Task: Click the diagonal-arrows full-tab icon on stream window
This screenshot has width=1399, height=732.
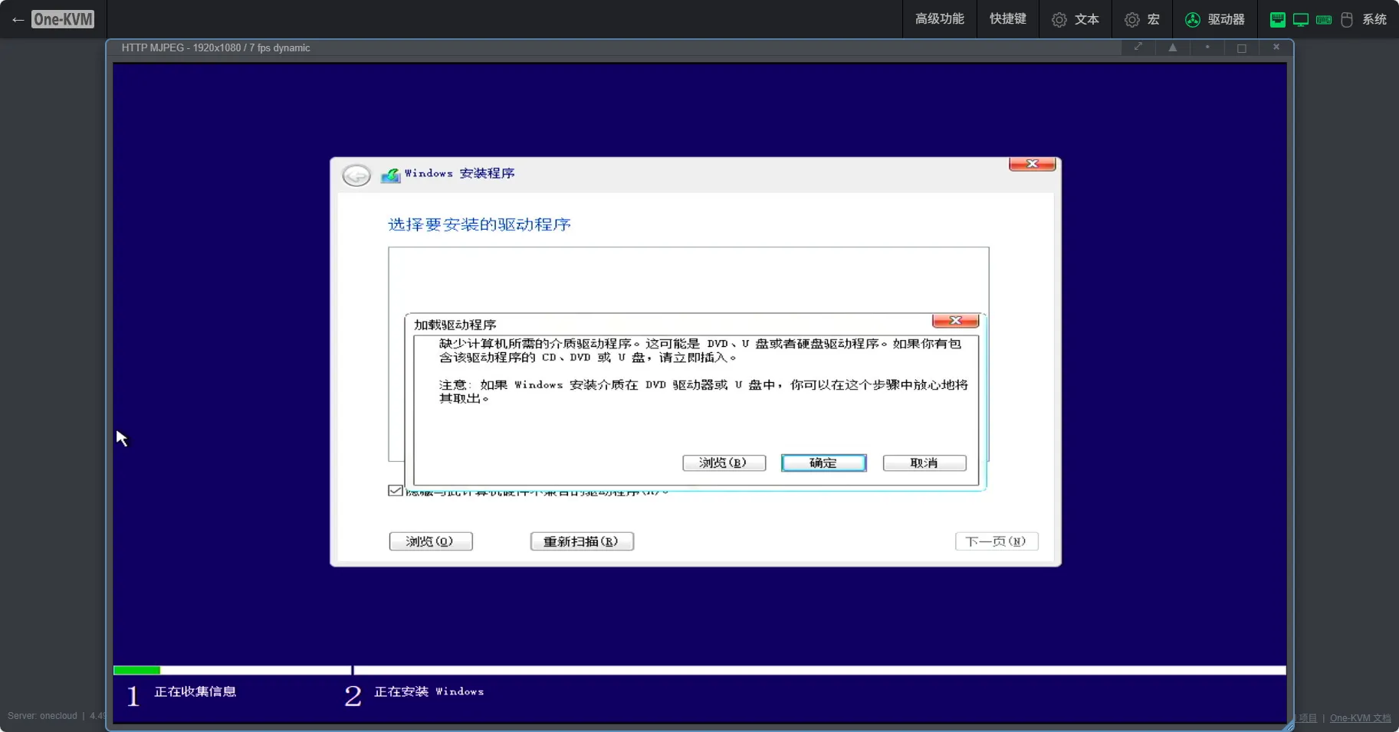Action: click(1138, 47)
